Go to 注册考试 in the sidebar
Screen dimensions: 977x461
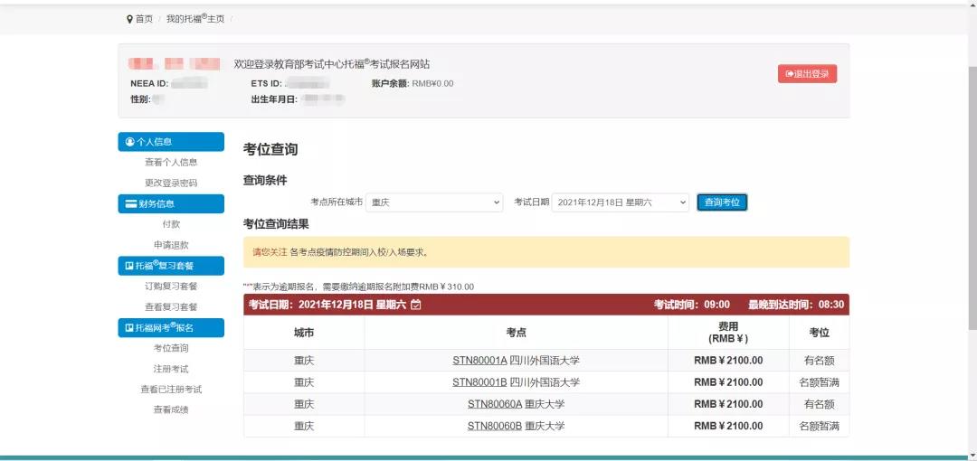[171, 369]
